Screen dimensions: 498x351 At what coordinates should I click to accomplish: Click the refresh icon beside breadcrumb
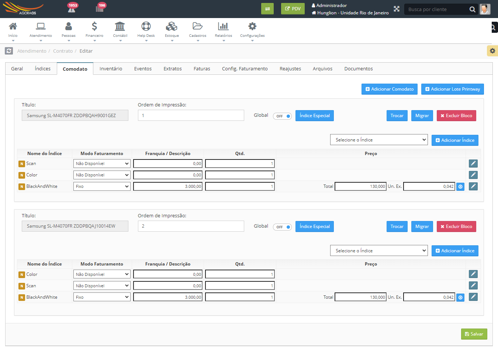9,51
